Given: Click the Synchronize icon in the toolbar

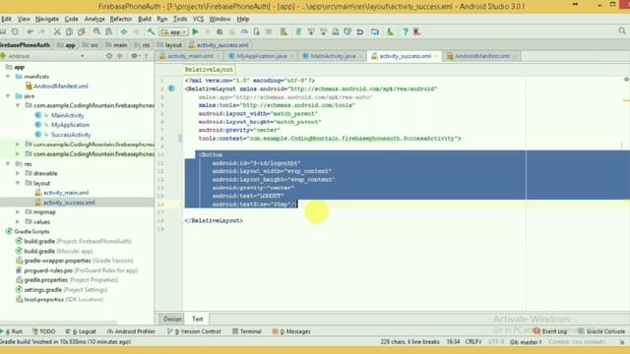Looking at the screenshot, I should (15, 31).
